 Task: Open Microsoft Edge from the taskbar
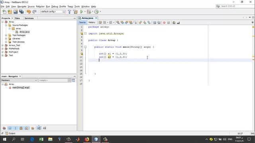[32, 139]
